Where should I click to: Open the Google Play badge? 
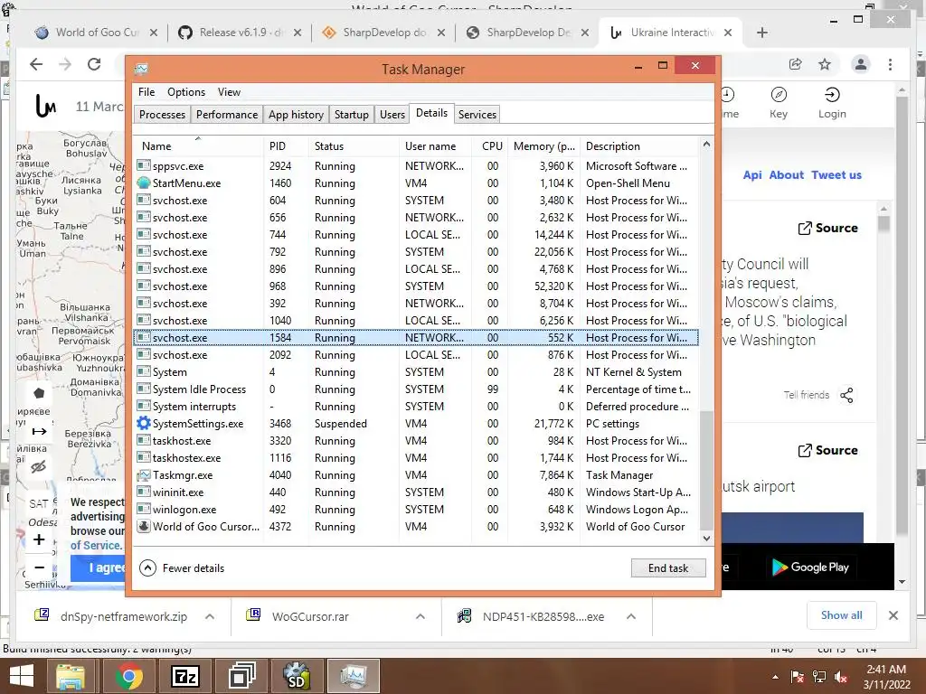pyautogui.click(x=810, y=567)
